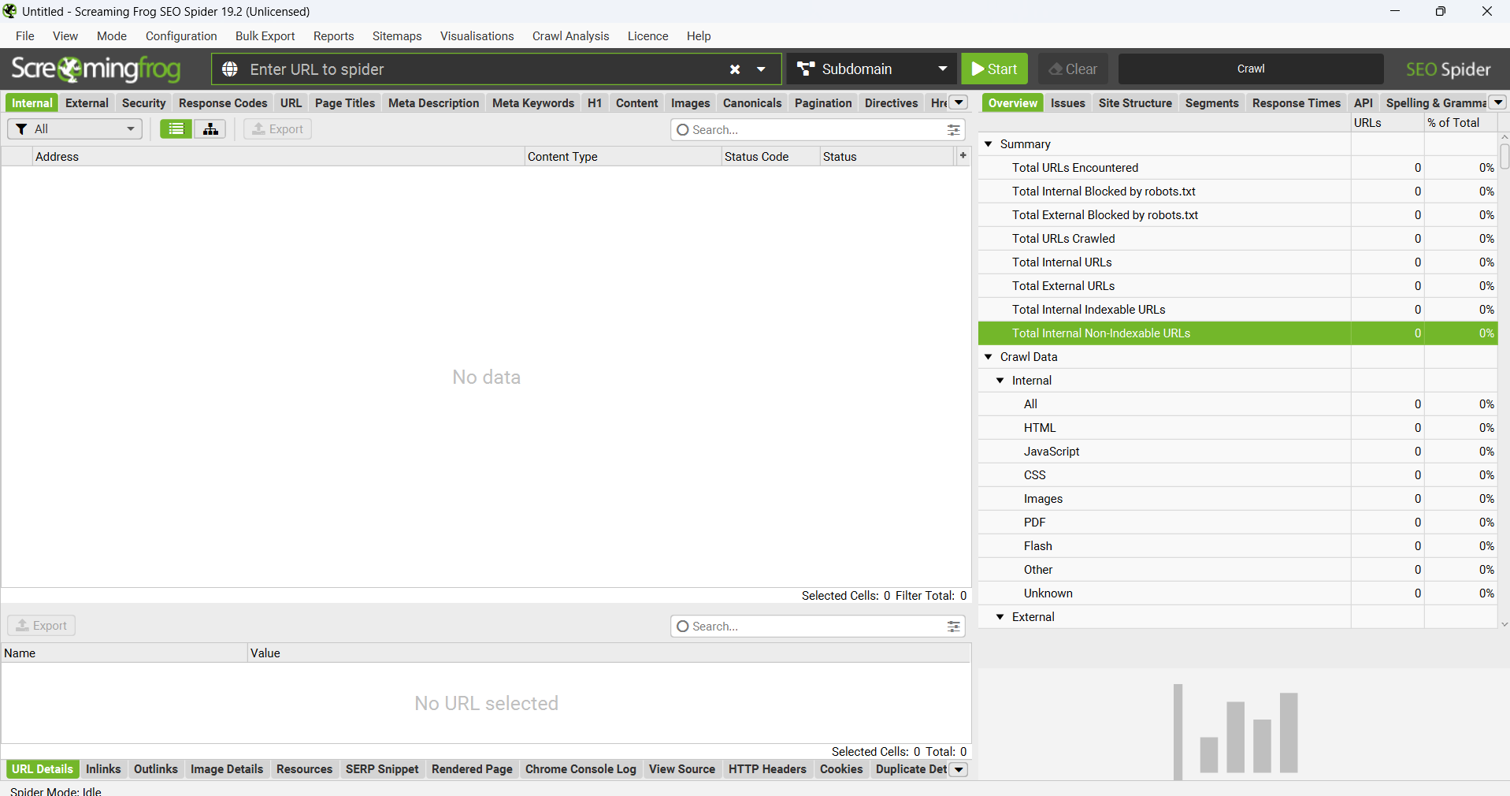This screenshot has height=796, width=1510.
Task: Select the PDF row under Internal
Action: 1237,523
